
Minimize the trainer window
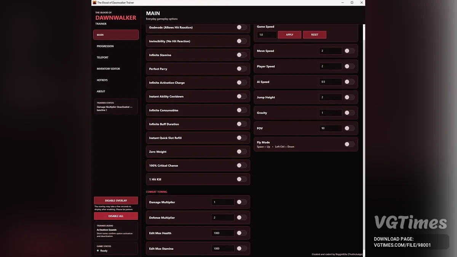tap(342, 3)
